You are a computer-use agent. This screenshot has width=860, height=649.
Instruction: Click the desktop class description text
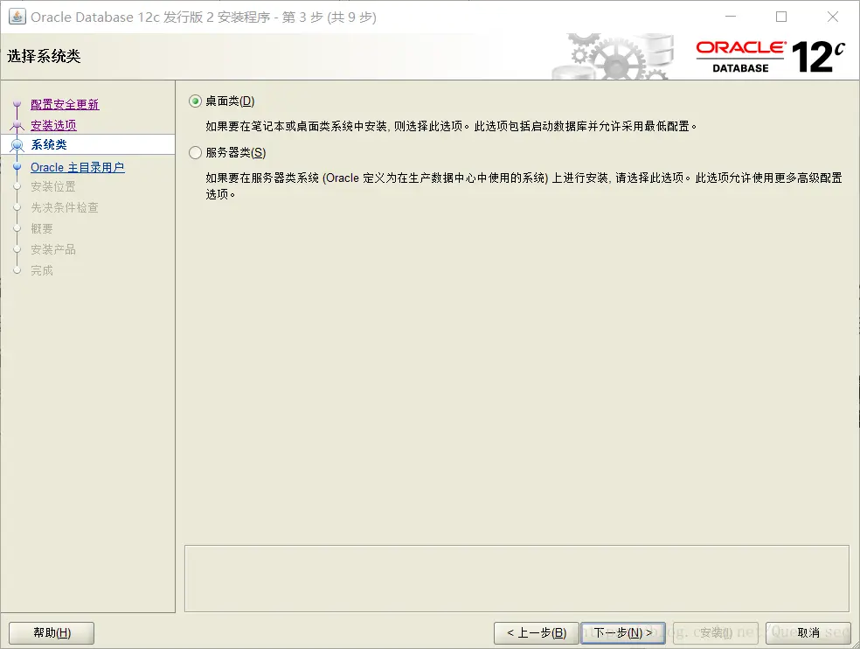(451, 126)
